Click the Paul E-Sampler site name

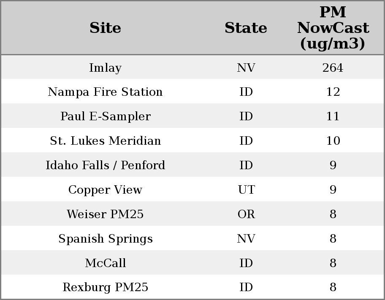tap(105, 116)
